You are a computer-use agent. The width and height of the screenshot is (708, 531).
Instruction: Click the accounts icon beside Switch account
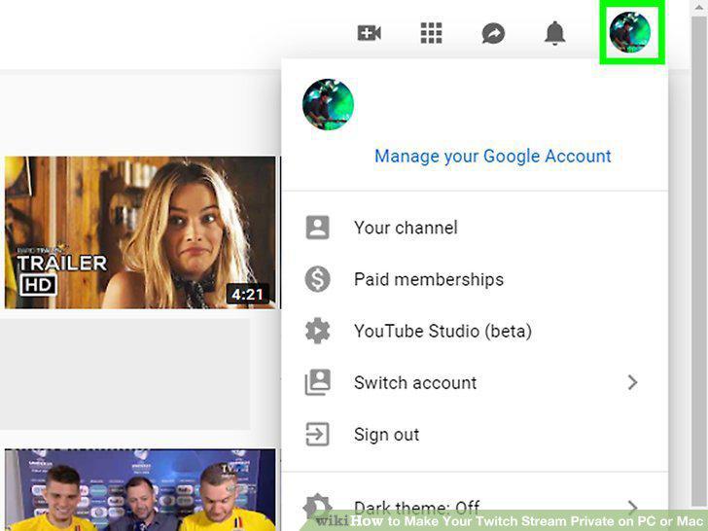(317, 382)
